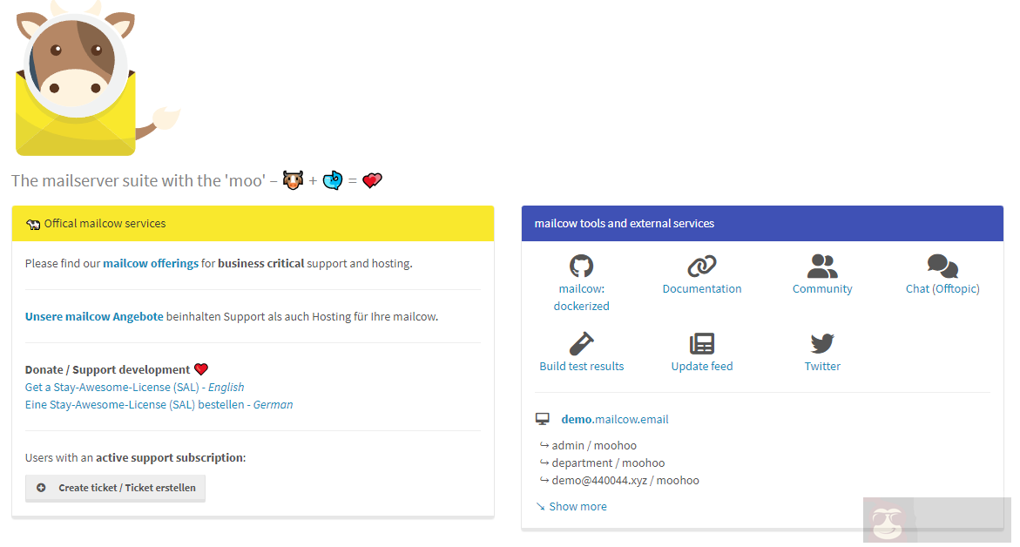Image resolution: width=1020 pixels, height=547 pixels.
Task: Open the Documentation link
Action: point(702,289)
